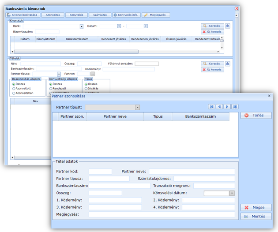Focus the Számlatulajdonos input field
The height and width of the screenshot is (232, 278).
(204, 179)
